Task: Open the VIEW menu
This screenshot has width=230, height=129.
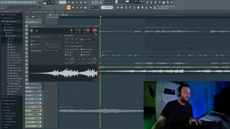Action: [x=19, y=3]
